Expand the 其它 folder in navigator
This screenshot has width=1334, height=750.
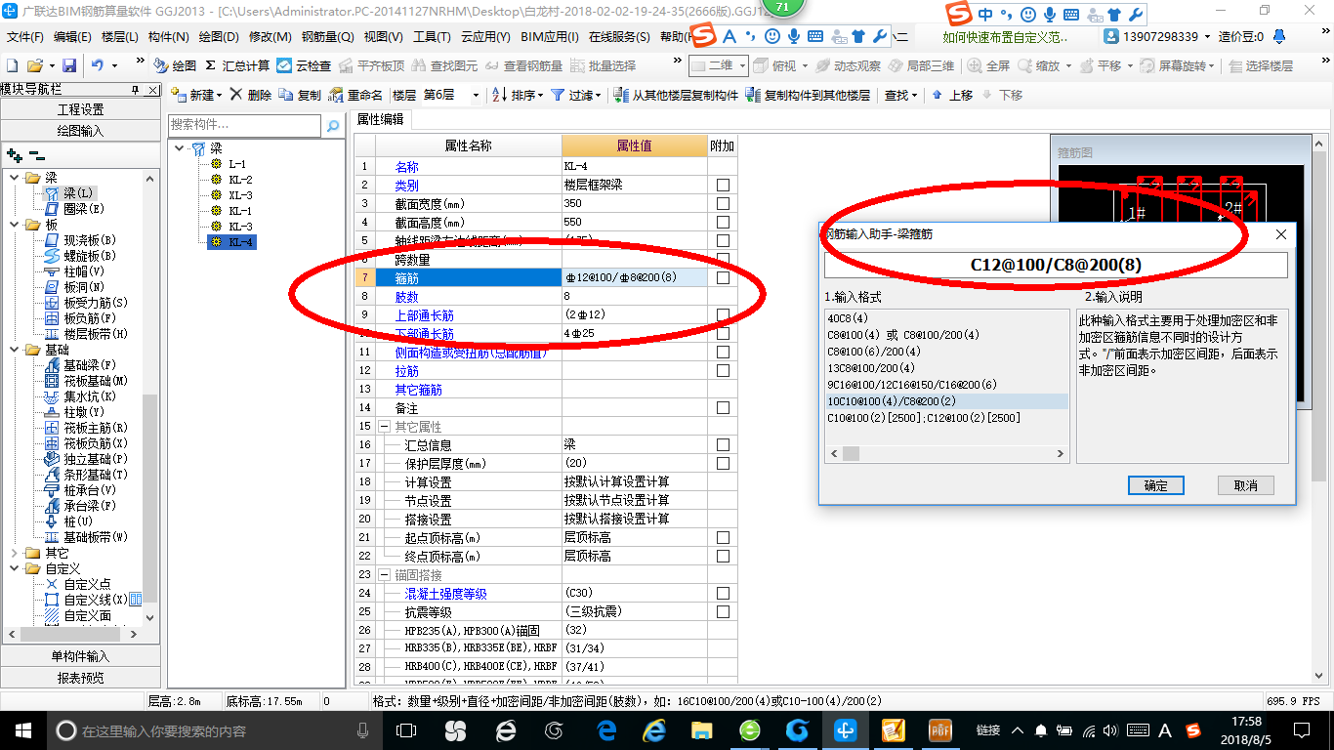click(x=15, y=553)
